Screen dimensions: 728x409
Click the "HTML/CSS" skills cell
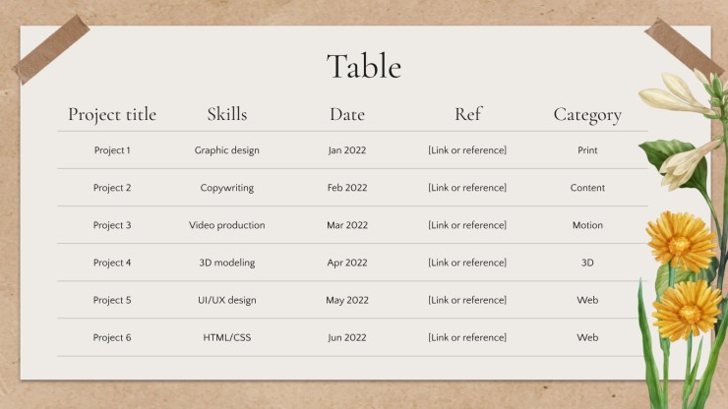(x=227, y=337)
